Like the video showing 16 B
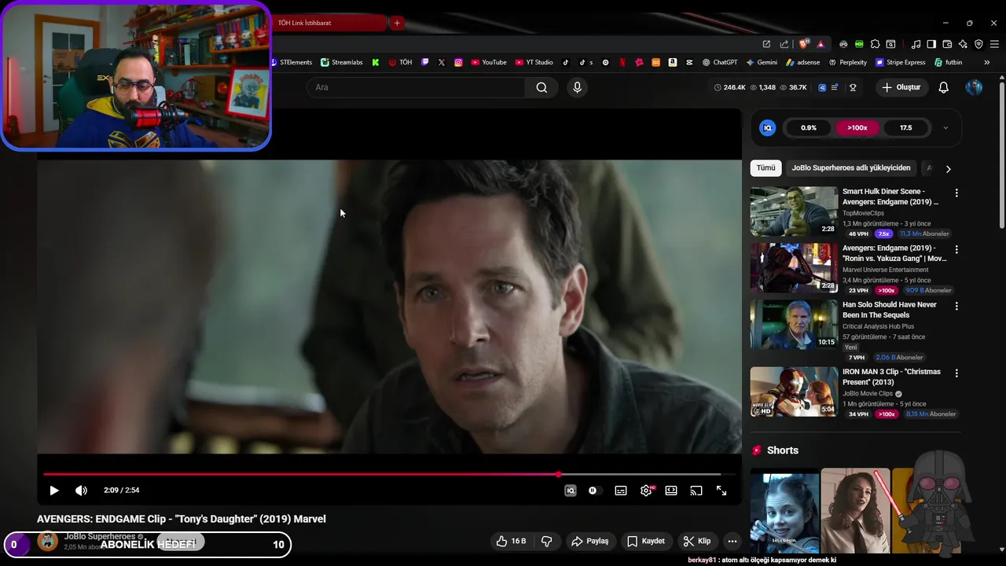1006x566 pixels. (511, 541)
